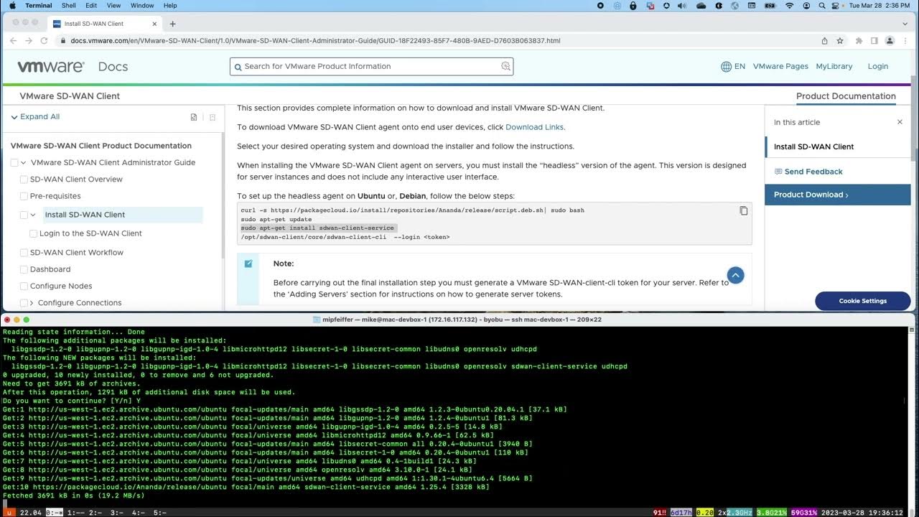This screenshot has height=517, width=919.
Task: Check the Login to the SD-WAN Client box
Action: click(x=33, y=233)
